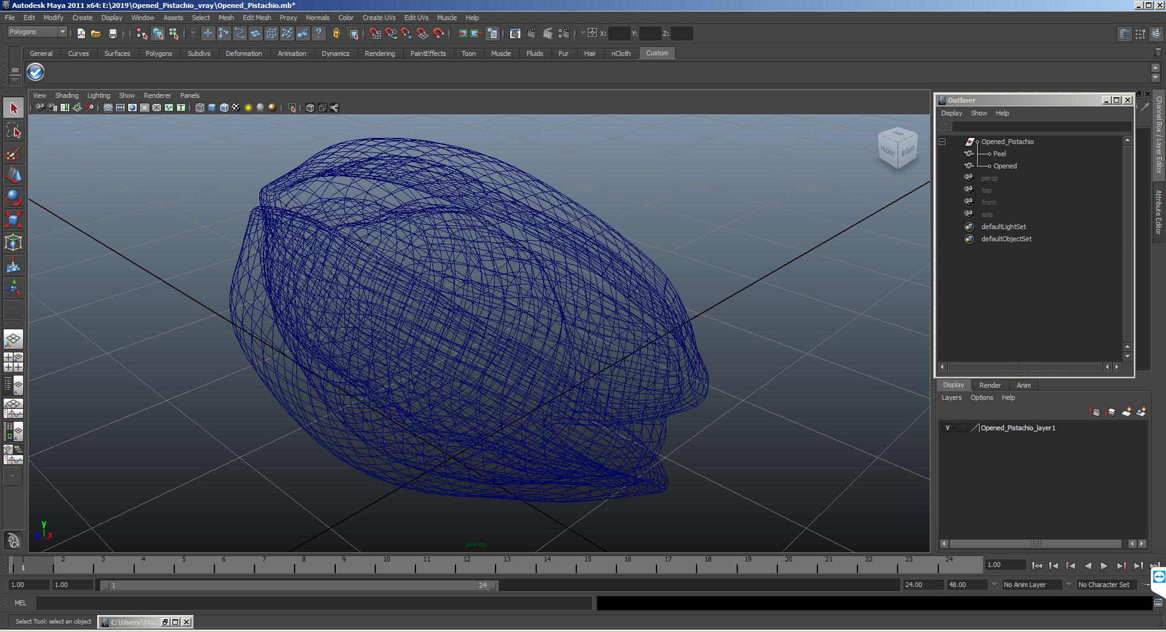Click the Custom shelf checkmark icon
Screen dimensions: 1166x632
[x=36, y=72]
